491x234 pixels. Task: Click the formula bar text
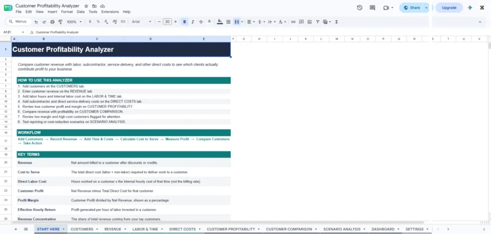[x=57, y=32]
